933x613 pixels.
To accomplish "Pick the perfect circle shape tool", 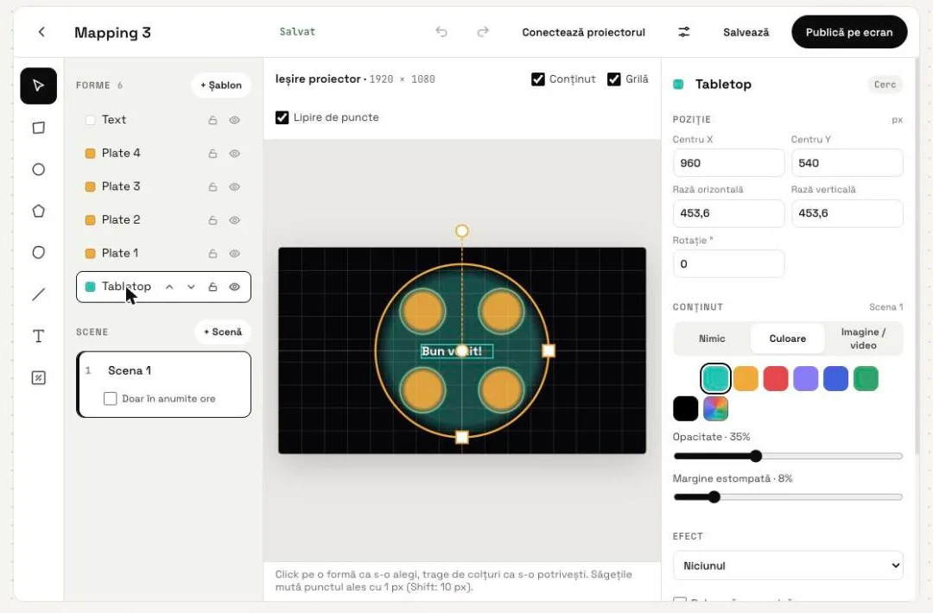I will point(39,169).
